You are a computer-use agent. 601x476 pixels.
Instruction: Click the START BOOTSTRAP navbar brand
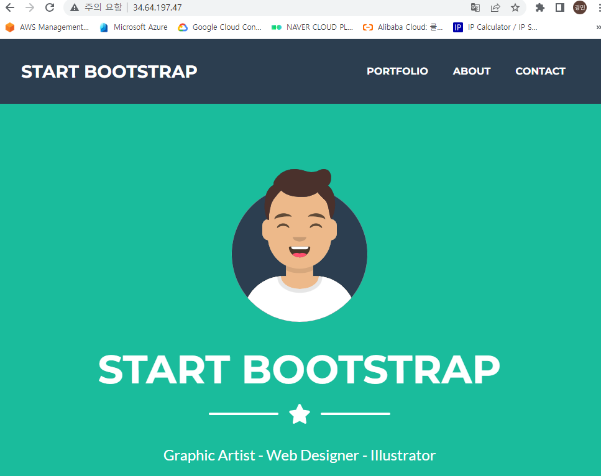109,71
